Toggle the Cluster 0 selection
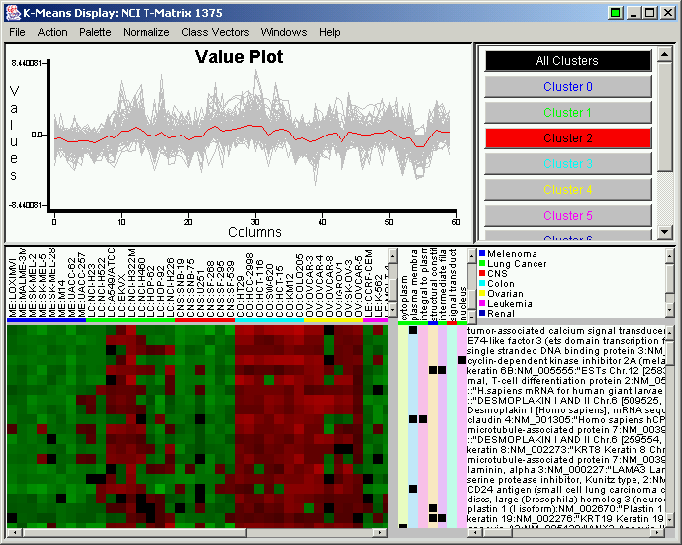Screen dimensions: 682x545 tap(567, 87)
